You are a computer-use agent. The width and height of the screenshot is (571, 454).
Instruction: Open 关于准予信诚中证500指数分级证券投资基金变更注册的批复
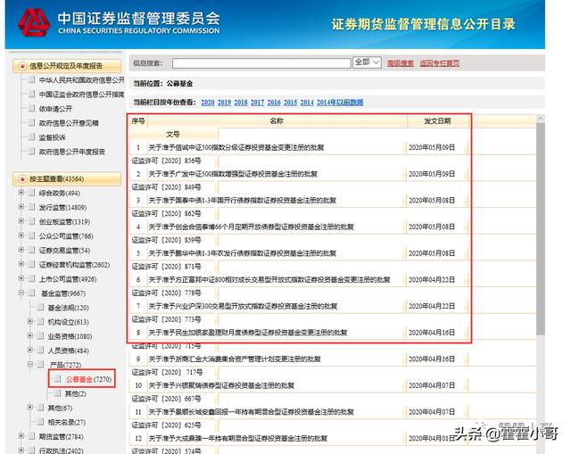tap(236, 147)
